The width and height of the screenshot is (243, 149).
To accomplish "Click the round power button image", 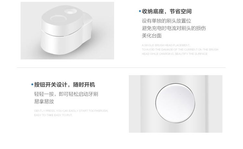I will (175, 103).
